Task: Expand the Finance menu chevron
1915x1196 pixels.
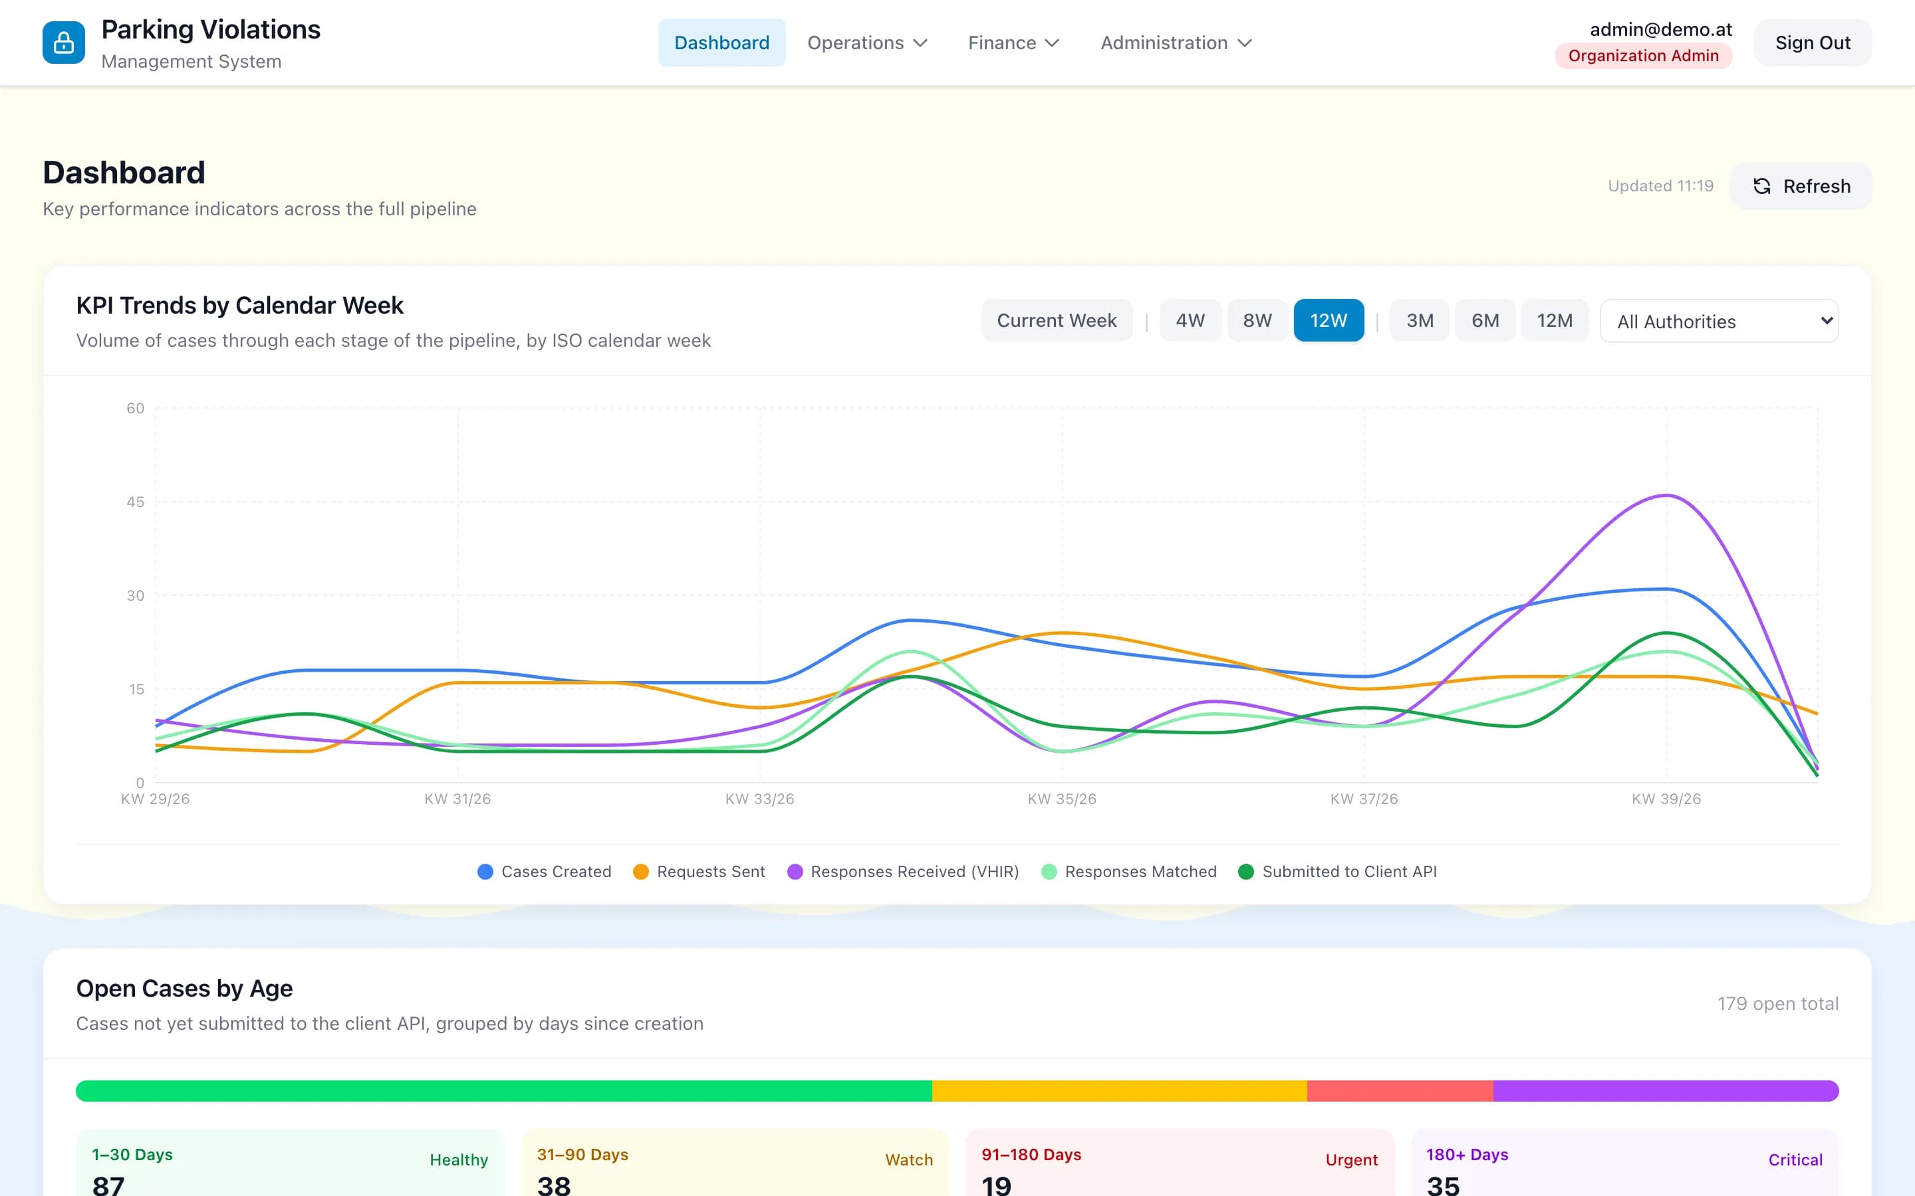Action: [1052, 43]
